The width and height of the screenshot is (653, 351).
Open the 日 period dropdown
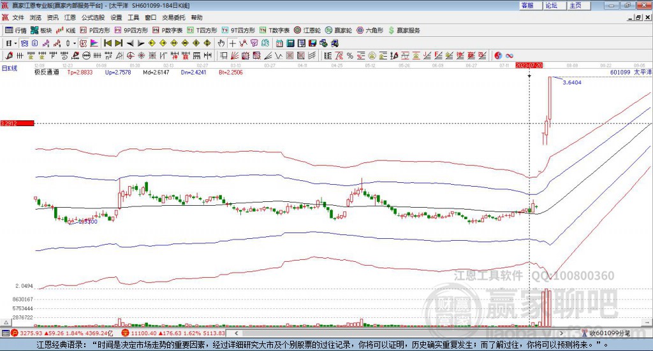click(x=11, y=43)
